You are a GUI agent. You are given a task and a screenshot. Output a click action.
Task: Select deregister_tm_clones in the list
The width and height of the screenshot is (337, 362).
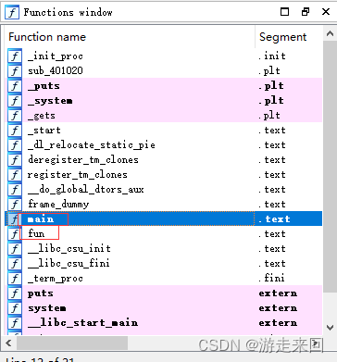point(83,160)
